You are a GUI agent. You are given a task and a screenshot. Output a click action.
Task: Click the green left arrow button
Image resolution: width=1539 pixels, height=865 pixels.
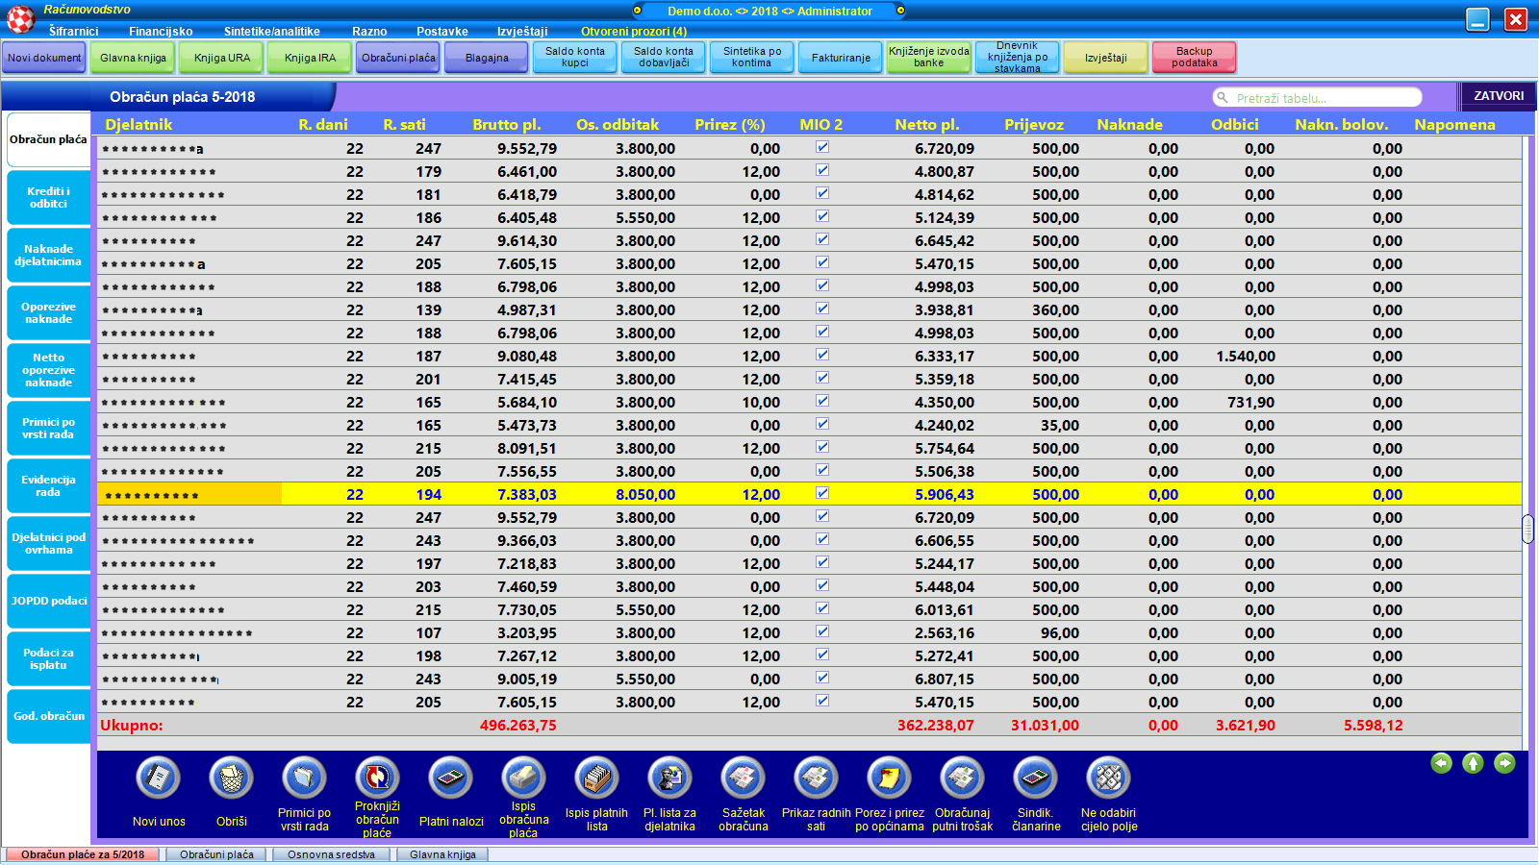click(x=1441, y=763)
